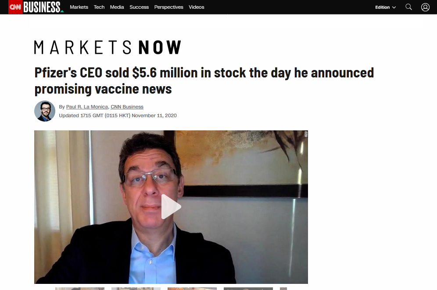Click the article headline about Pfizer's CEO
Screen dimensions: 437x290
[x=204, y=81]
